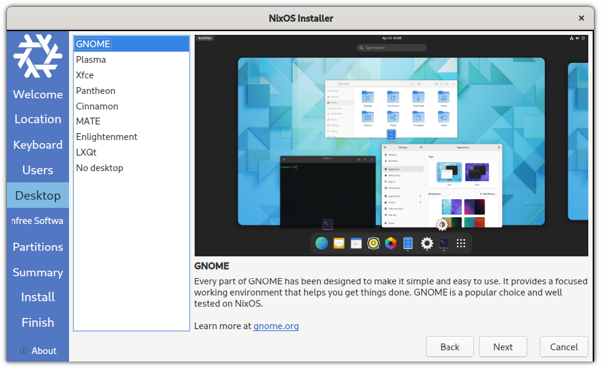
Task: Click the About info circle icon
Action: (24, 350)
